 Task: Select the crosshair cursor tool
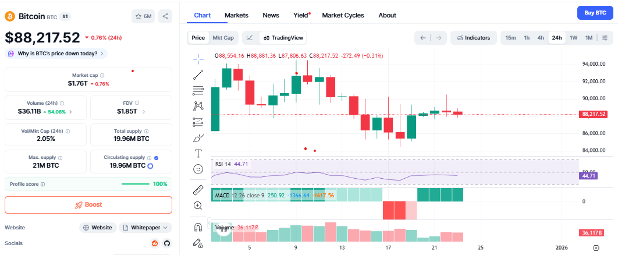[x=198, y=58]
